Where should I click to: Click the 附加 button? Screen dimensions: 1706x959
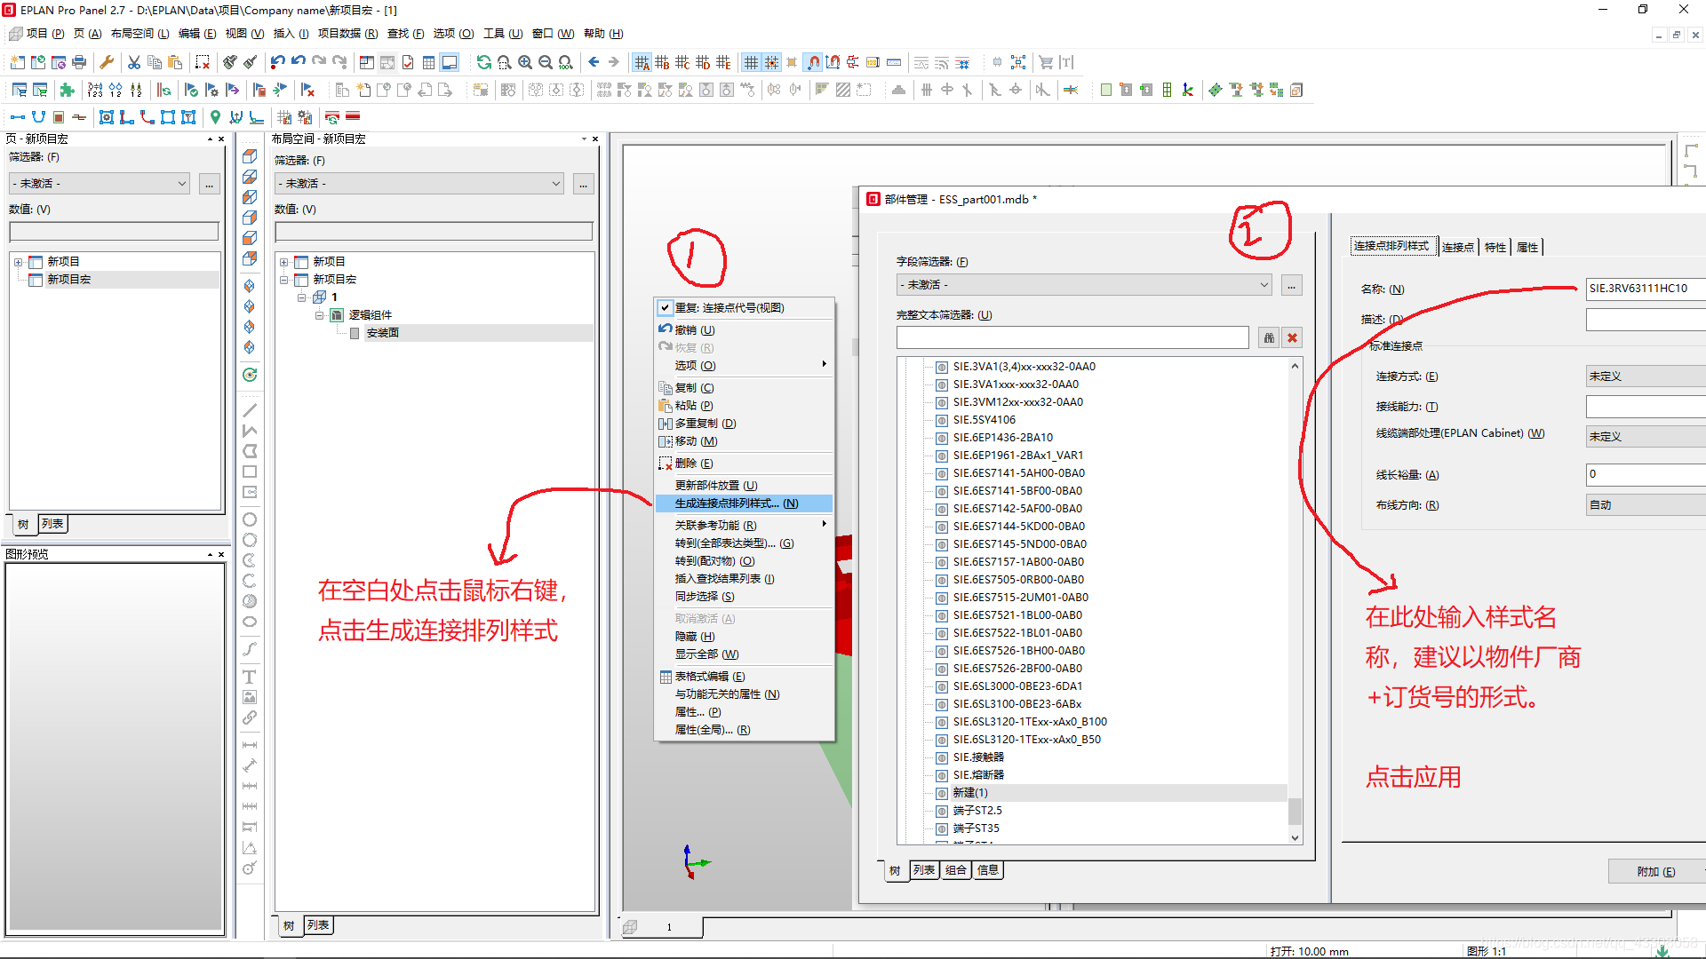[1655, 871]
